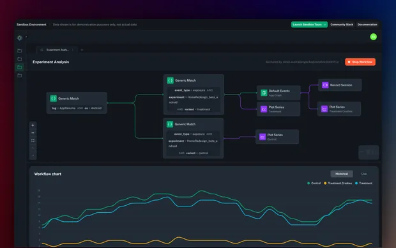The height and width of the screenshot is (248, 396).
Task: Click the Stop Workflow button
Action: (x=360, y=62)
